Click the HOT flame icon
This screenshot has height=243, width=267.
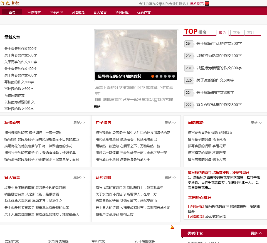coord(172,227)
